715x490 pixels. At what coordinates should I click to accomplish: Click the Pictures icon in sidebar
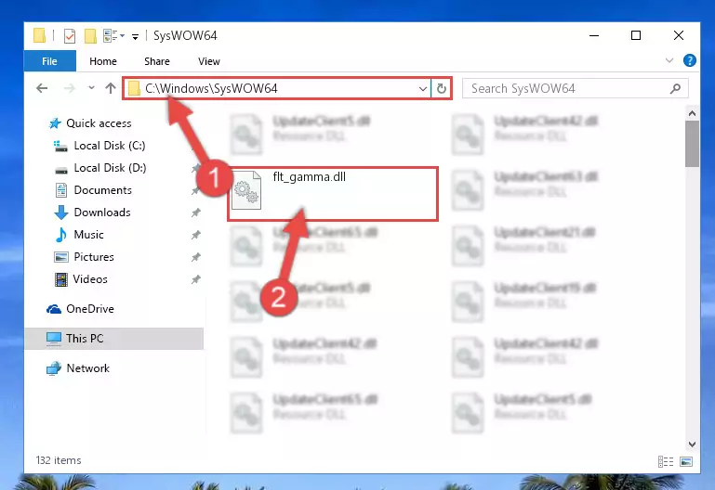[x=61, y=257]
